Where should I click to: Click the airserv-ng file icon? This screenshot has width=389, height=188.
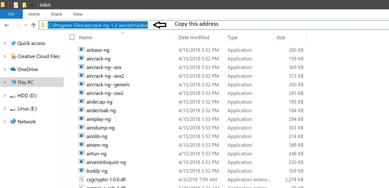81,144
